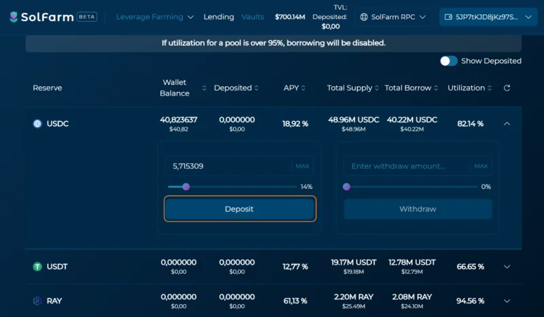The width and height of the screenshot is (544, 317).
Task: Click the BETA badge next to SolFarm
Action: (x=87, y=16)
